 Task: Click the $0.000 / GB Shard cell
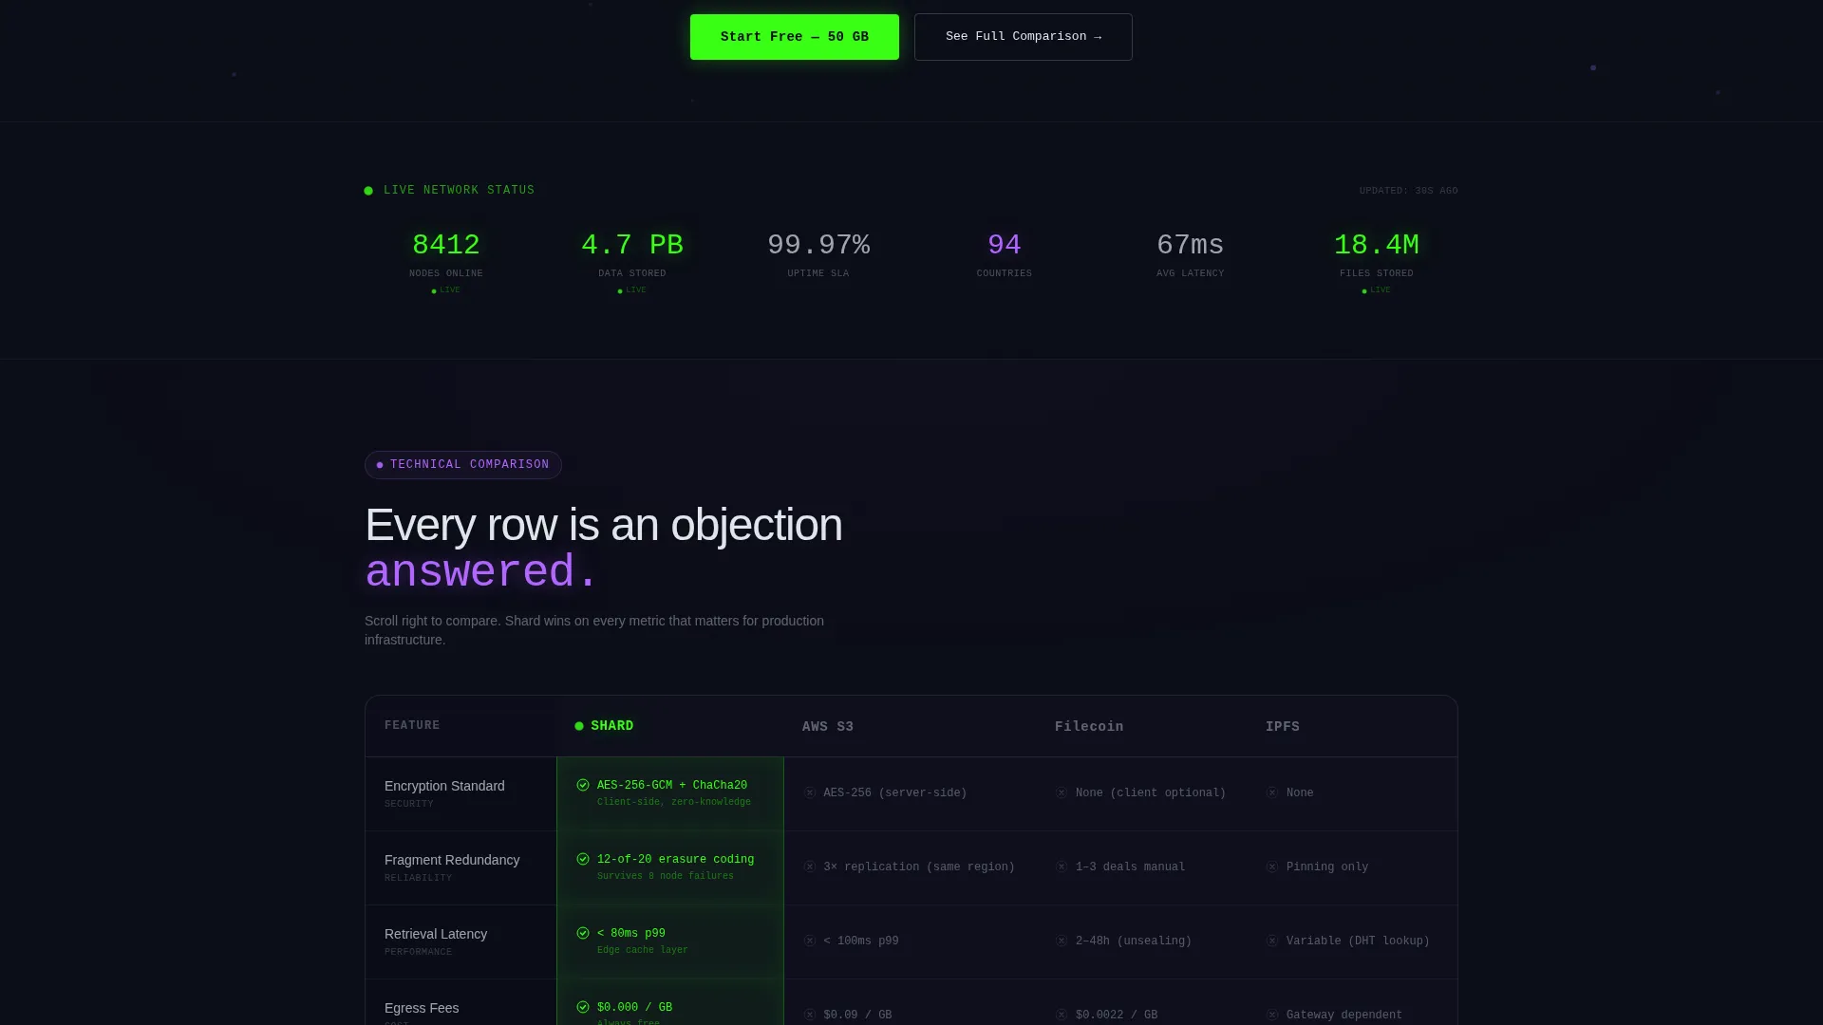pyautogui.click(x=634, y=1008)
